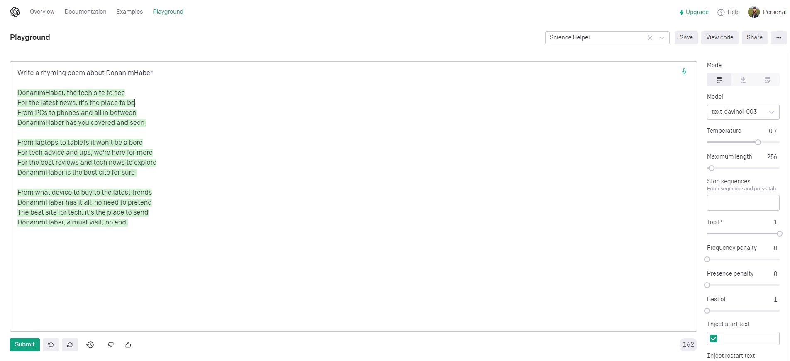Click the green Submit button
This screenshot has width=790, height=361.
click(x=25, y=345)
